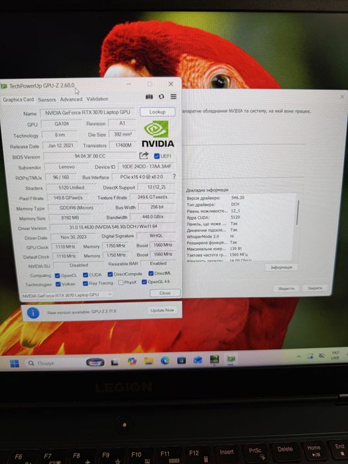Click the Lookup button
This screenshot has height=464, width=348.
[158, 112]
